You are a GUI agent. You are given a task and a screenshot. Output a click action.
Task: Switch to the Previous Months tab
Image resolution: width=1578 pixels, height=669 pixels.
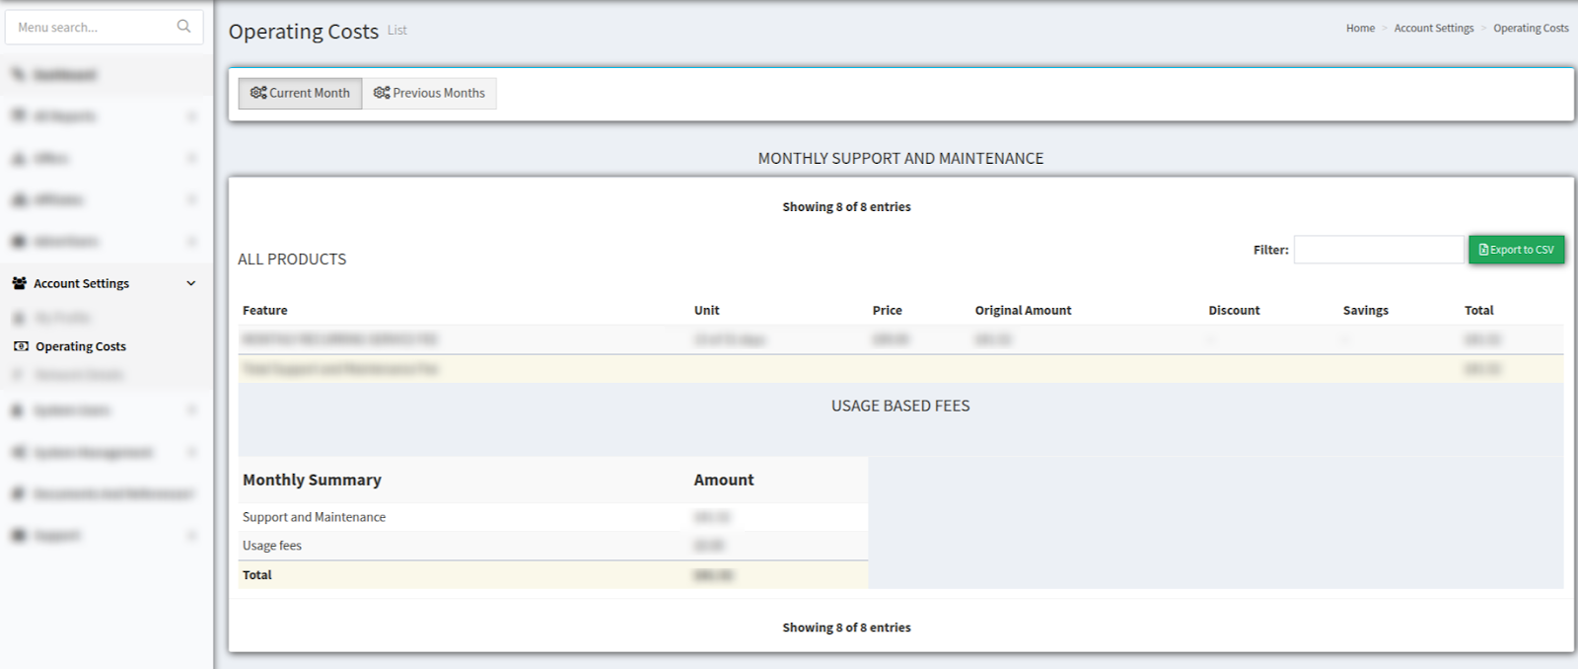(x=429, y=93)
